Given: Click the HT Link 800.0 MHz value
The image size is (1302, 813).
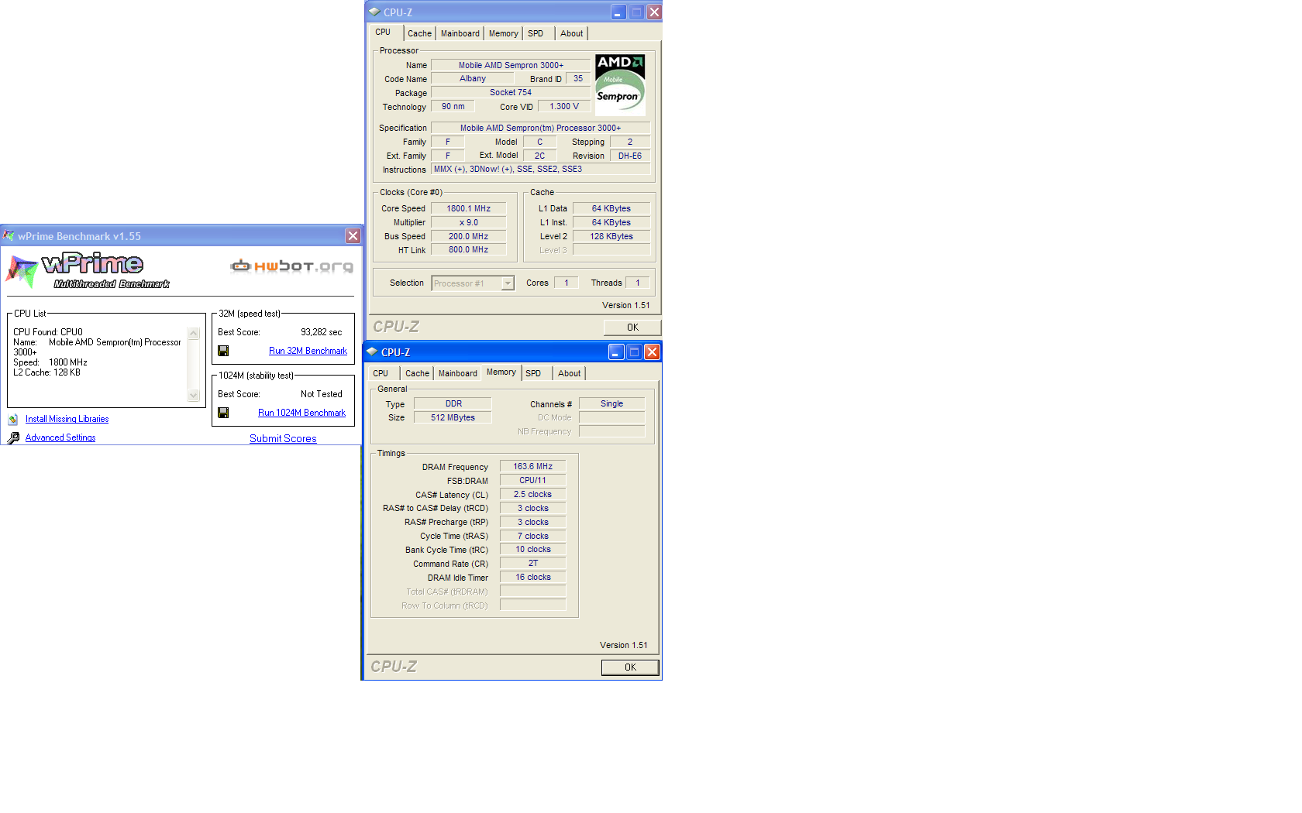Looking at the screenshot, I should pyautogui.click(x=469, y=250).
